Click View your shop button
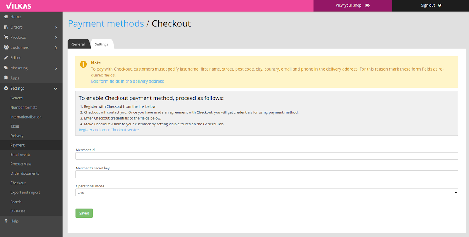 point(352,6)
